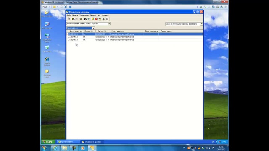The image size is (269, 151).
Task: Click the Windows 7 clock
Action: point(222,148)
